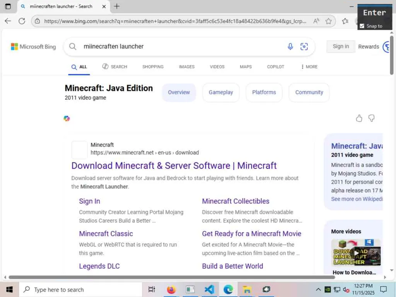The width and height of the screenshot is (396, 297).
Task: Open Task View on taskbar
Action: pyautogui.click(x=152, y=289)
